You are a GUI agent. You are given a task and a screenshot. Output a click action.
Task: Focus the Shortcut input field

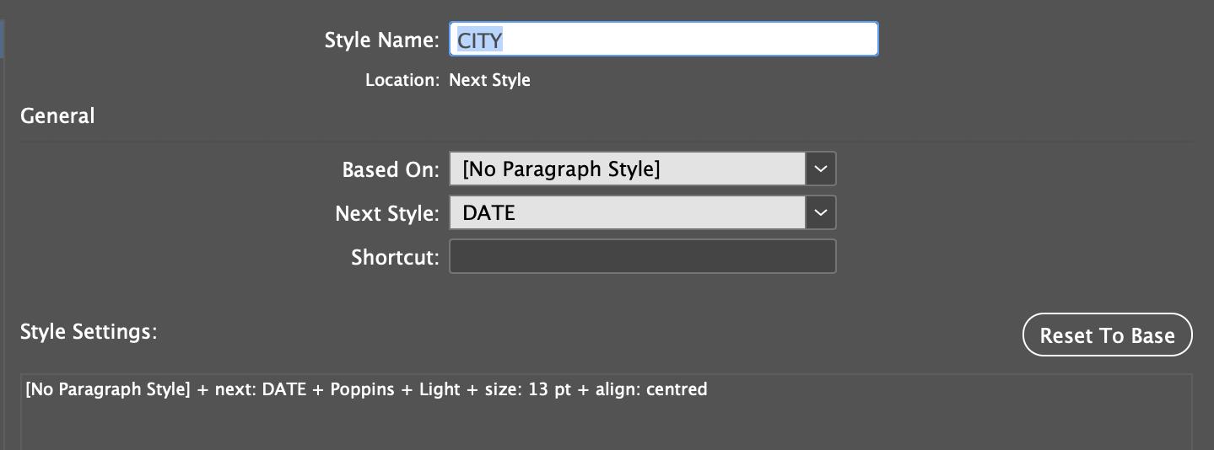click(643, 256)
